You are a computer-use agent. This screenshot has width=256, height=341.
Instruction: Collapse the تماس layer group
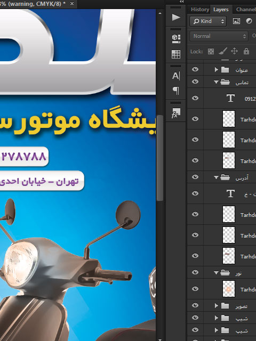tap(216, 82)
